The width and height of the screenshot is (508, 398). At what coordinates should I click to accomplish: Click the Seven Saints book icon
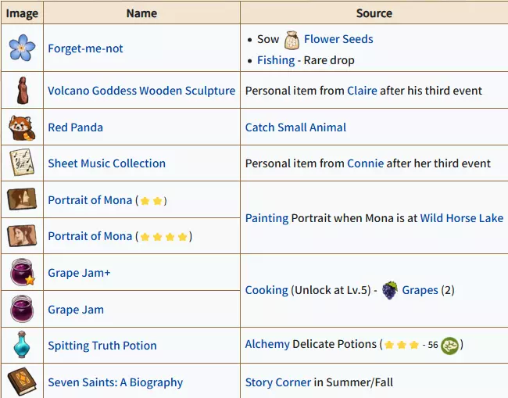click(21, 382)
